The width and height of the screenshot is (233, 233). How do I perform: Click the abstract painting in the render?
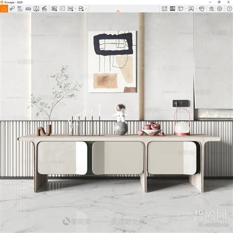pos(113,61)
